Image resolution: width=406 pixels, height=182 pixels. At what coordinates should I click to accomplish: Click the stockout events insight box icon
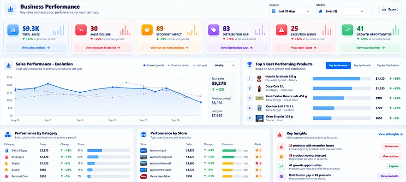coord(281,157)
